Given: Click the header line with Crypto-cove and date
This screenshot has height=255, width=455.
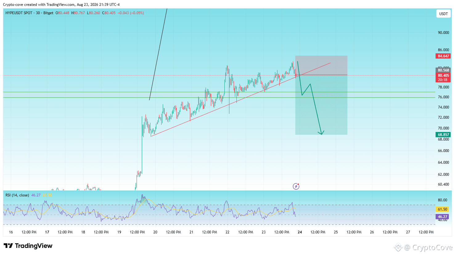Looking at the screenshot, I should click(x=61, y=5).
